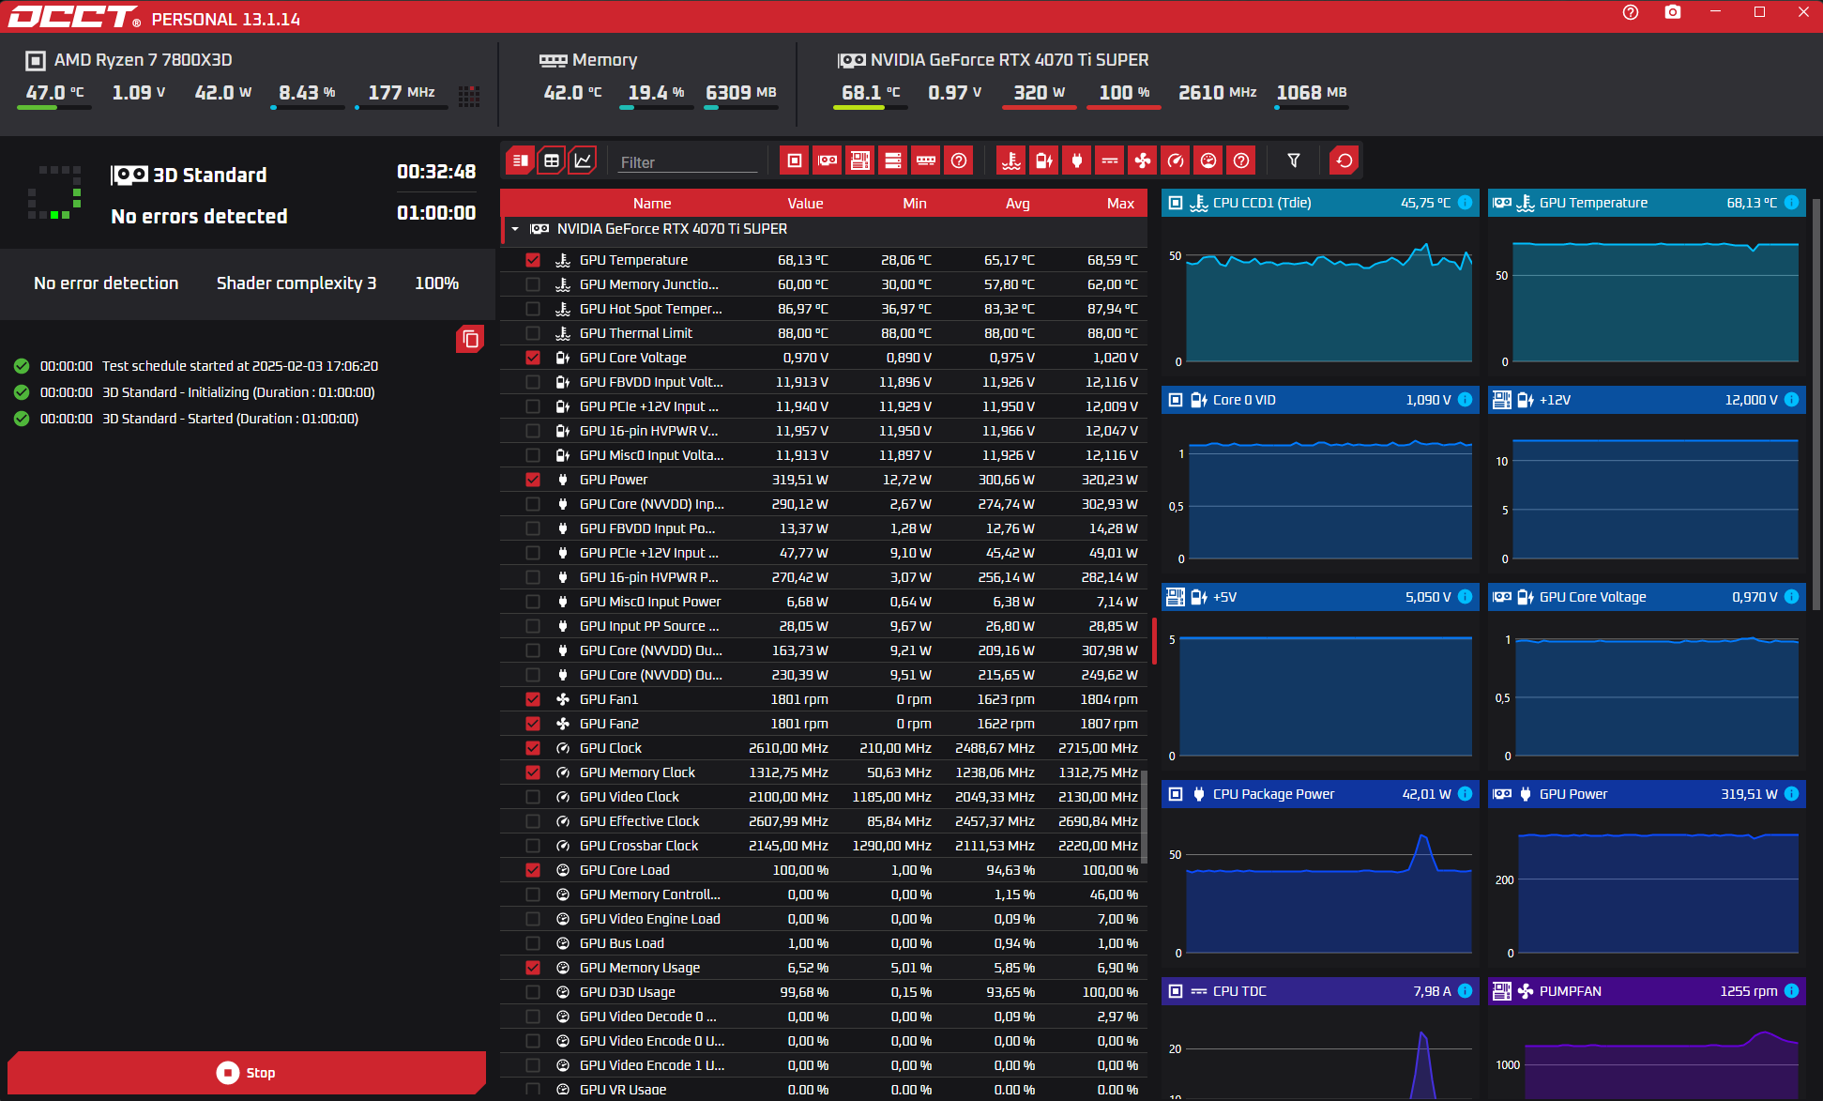The width and height of the screenshot is (1823, 1101).
Task: Toggle the unknown-hardware filter (first question mark)
Action: click(958, 161)
